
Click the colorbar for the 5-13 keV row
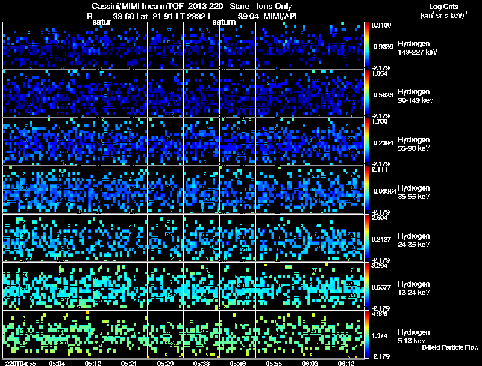pos(366,334)
